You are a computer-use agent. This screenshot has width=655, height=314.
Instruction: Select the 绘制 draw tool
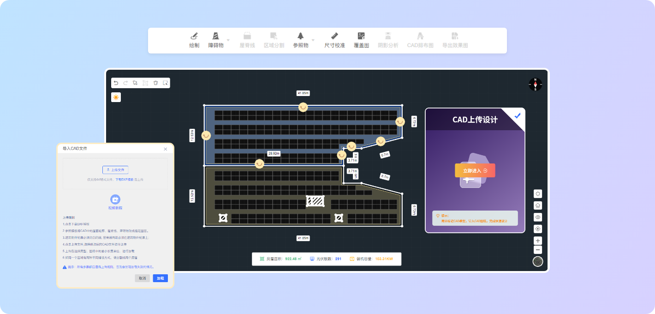point(194,40)
